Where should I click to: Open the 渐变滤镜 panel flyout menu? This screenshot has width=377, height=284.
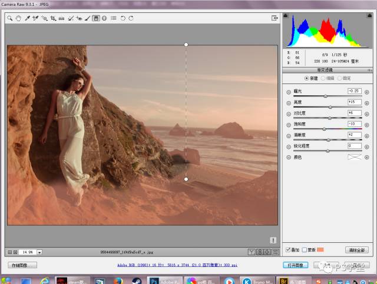click(371, 70)
